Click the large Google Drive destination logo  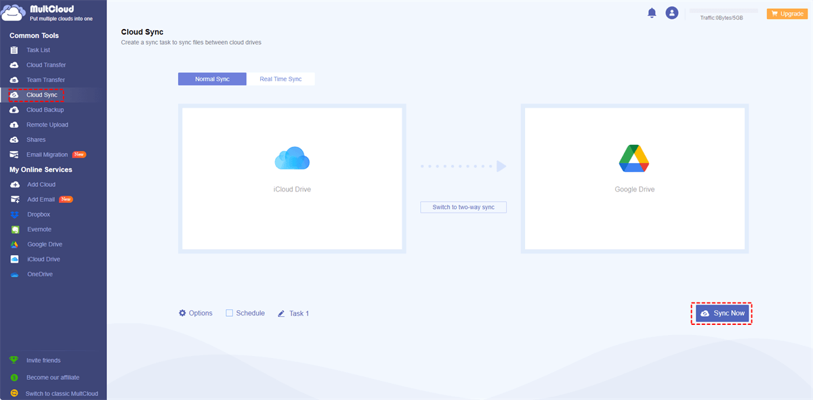click(634, 159)
